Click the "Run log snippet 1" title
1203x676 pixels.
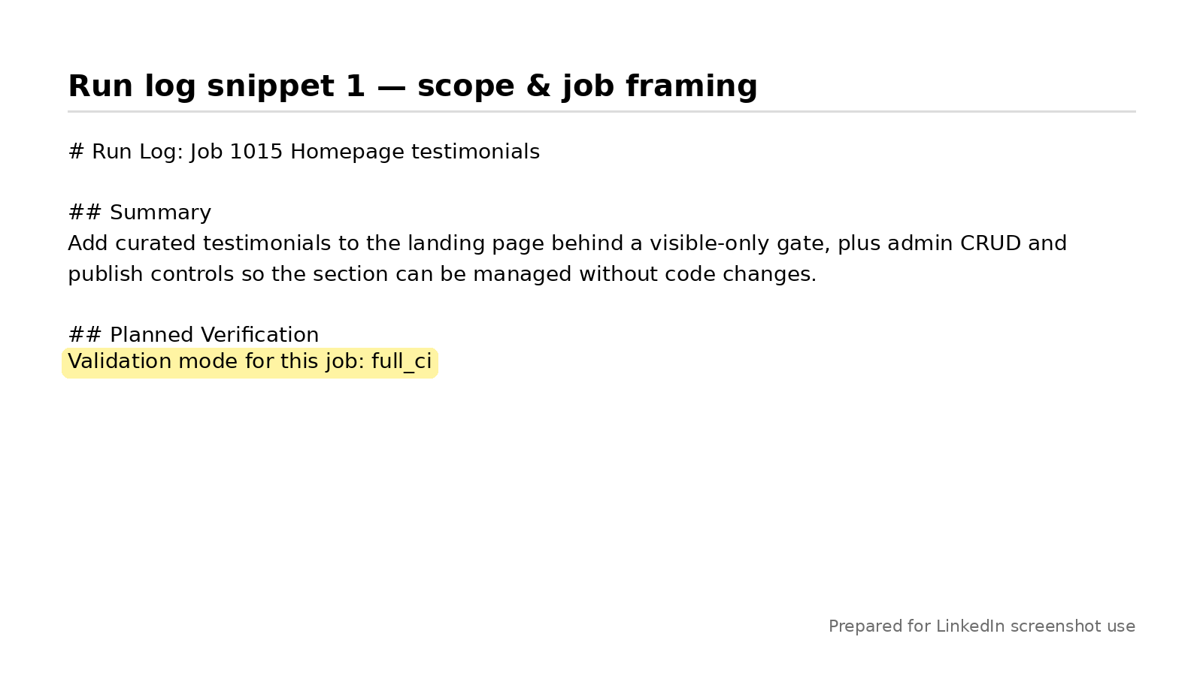click(x=217, y=86)
